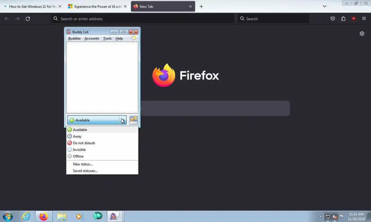Click the muted volume tray icon

click(335, 217)
